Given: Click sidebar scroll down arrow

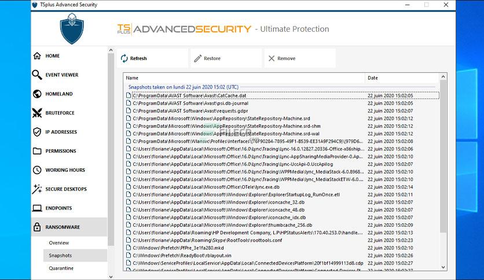Looking at the screenshot, I should pyautogui.click(x=111, y=277).
